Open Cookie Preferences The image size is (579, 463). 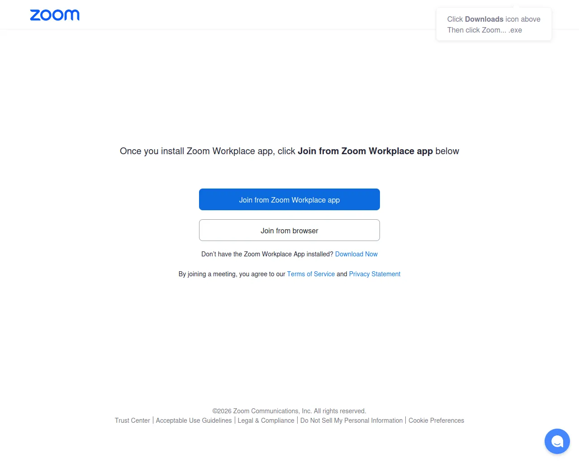point(436,420)
